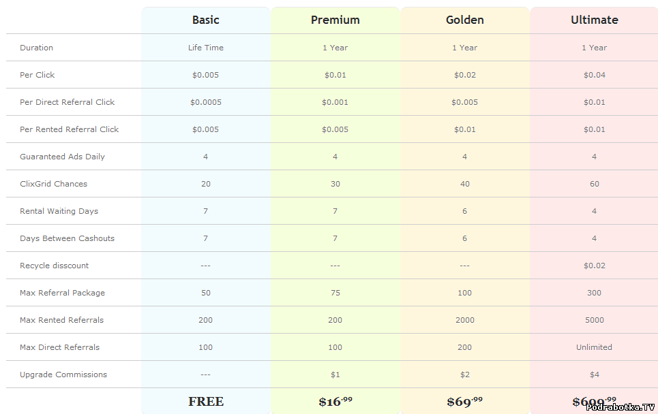Select the Ultimate plan column header
The width and height of the screenshot is (658, 414).
pyautogui.click(x=594, y=20)
